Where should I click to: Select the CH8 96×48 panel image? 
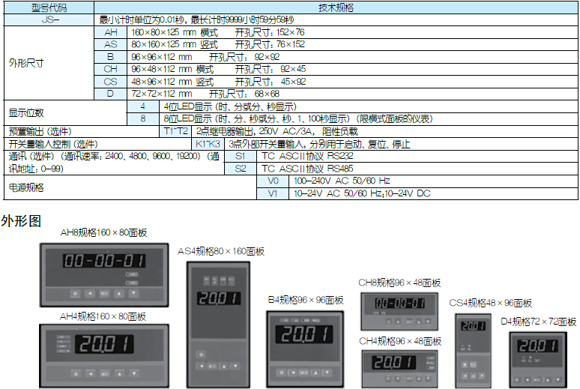coord(399,311)
